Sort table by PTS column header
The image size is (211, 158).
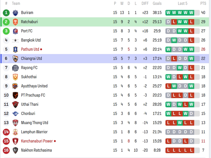tap(203, 4)
